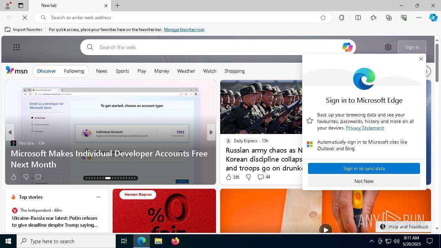
Task: Open the Extensions icon
Action: pyautogui.click(x=341, y=18)
